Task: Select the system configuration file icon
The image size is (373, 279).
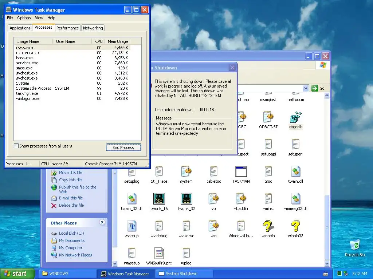Action: point(186,172)
